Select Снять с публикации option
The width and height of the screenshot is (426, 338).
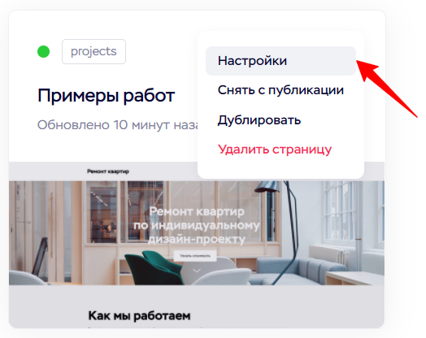280,90
